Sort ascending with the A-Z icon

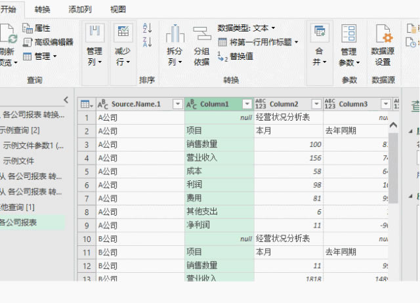click(147, 28)
